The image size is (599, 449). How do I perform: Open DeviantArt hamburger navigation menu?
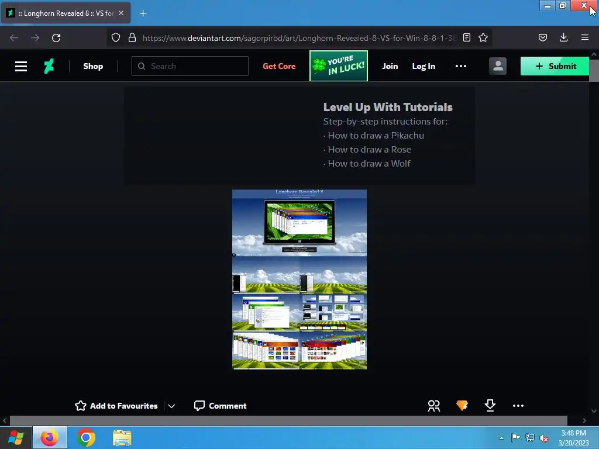click(21, 66)
